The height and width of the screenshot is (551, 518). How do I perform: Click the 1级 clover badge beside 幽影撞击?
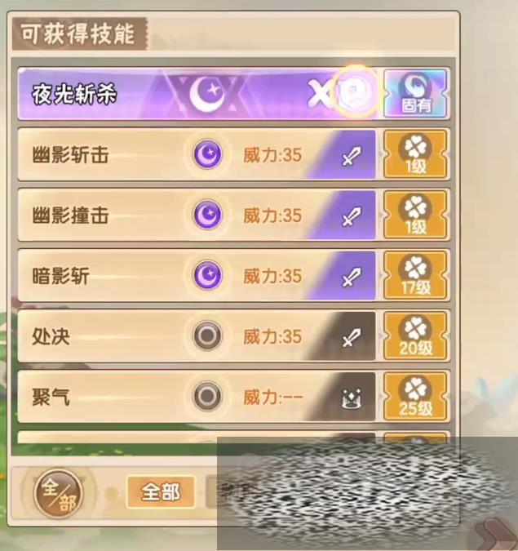(x=416, y=215)
